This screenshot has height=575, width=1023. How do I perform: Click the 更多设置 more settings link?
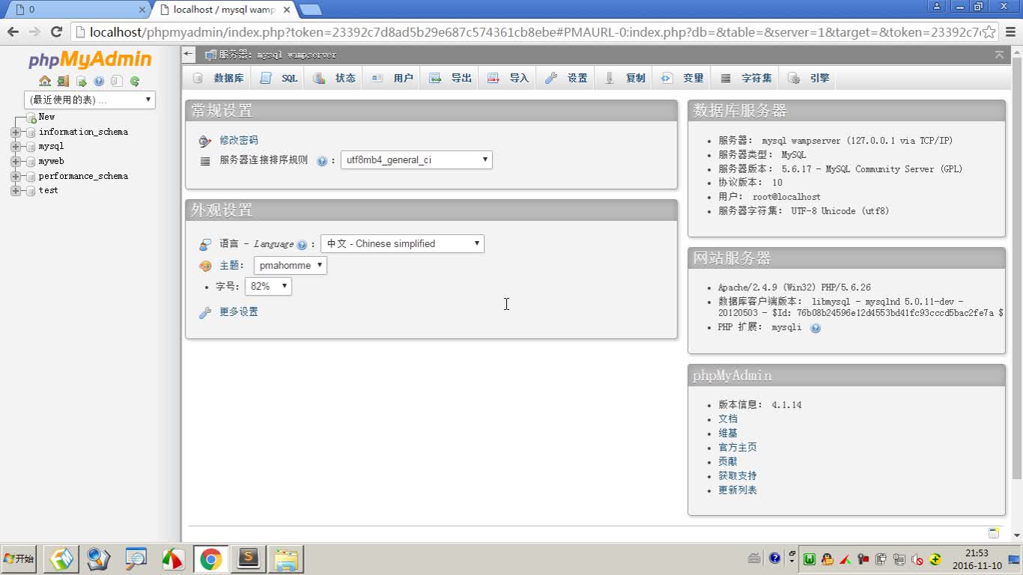[x=239, y=312]
